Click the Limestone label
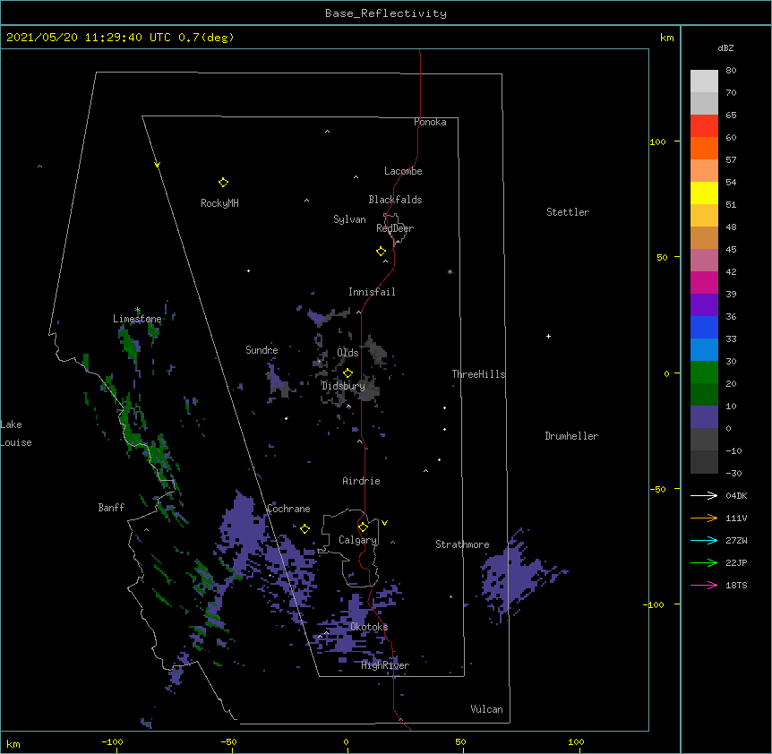772x754 pixels. tap(137, 319)
